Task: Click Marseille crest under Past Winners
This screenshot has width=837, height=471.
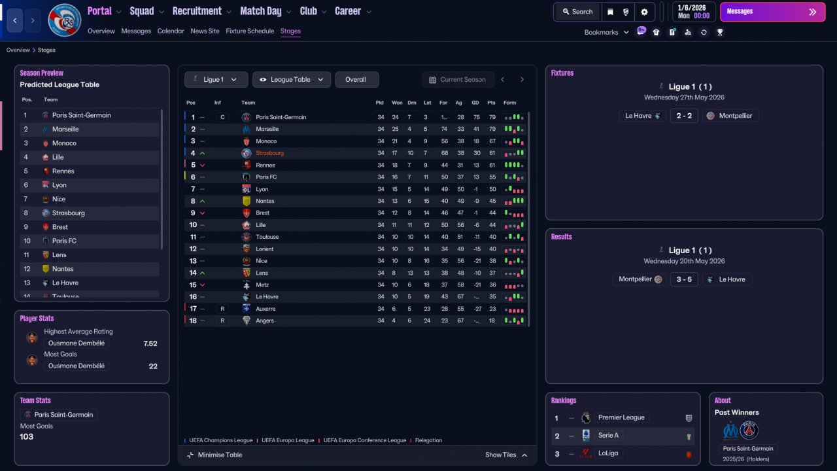Action: pyautogui.click(x=731, y=430)
